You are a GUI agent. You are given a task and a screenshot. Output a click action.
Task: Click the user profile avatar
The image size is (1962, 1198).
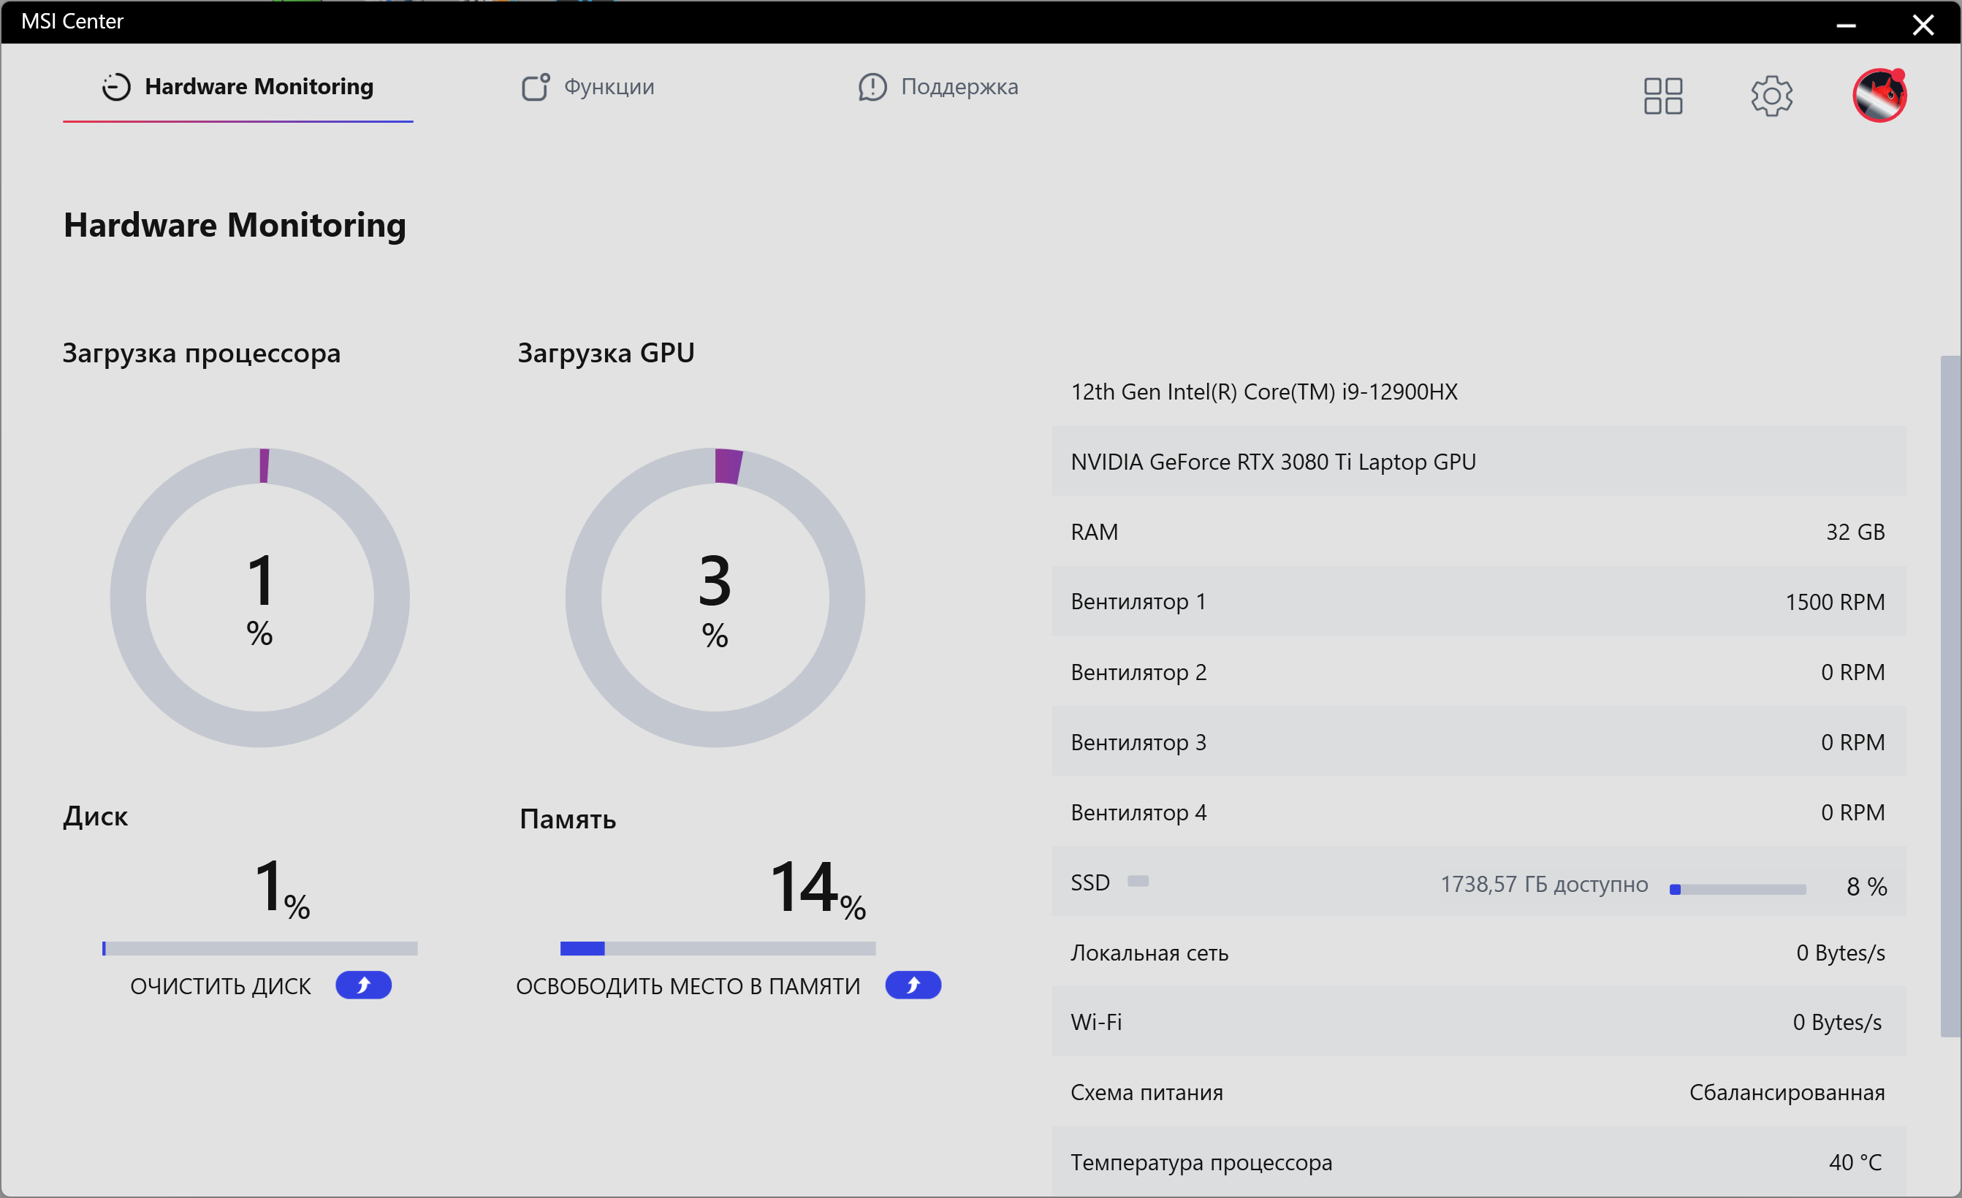(x=1879, y=96)
